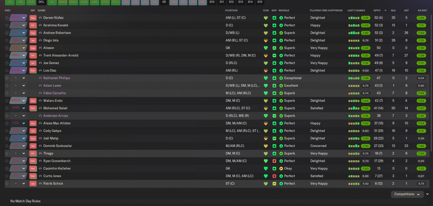433x206 pixels.
Task: Open the position dropdown for Adam Lewis
Action: [18, 86]
